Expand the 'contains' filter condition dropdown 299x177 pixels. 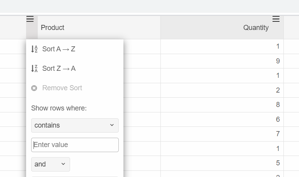(75, 125)
